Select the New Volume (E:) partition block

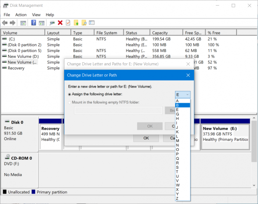(x=225, y=133)
